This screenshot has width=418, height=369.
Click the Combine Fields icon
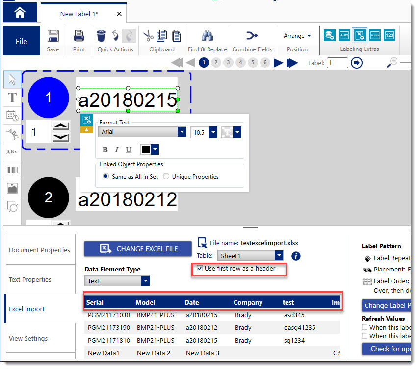(x=251, y=36)
